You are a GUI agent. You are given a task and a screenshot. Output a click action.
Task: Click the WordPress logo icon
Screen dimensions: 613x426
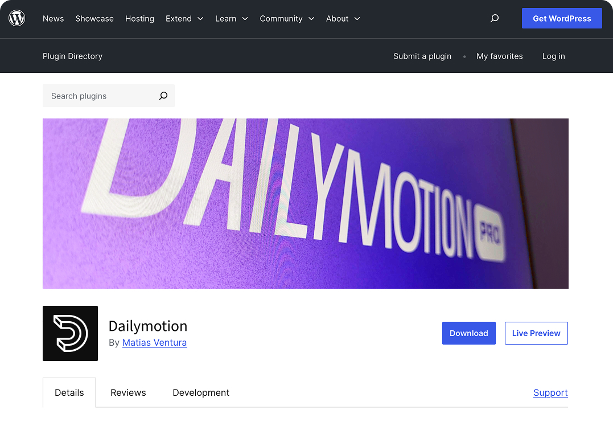click(x=17, y=18)
